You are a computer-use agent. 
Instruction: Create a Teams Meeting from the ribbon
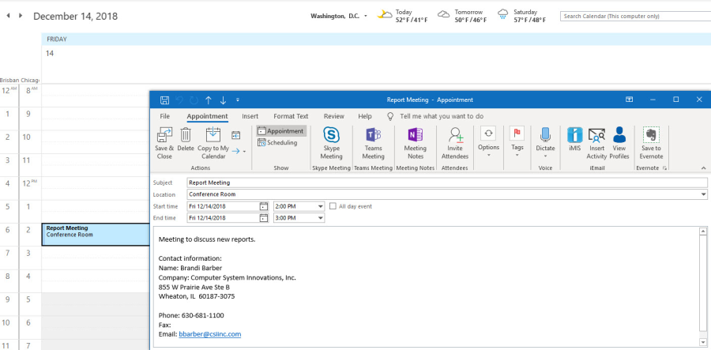click(373, 136)
